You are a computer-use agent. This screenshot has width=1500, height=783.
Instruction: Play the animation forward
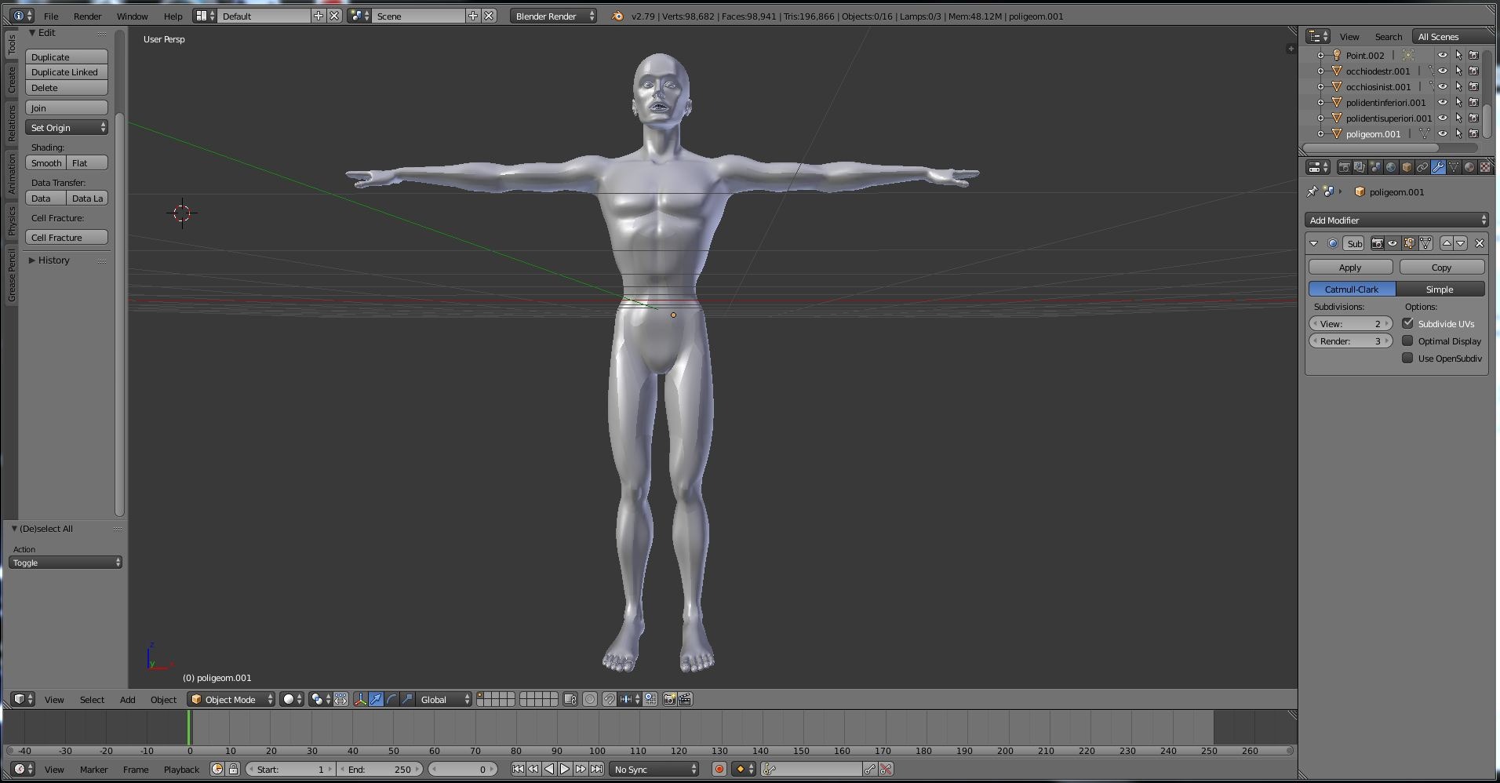pyautogui.click(x=565, y=769)
